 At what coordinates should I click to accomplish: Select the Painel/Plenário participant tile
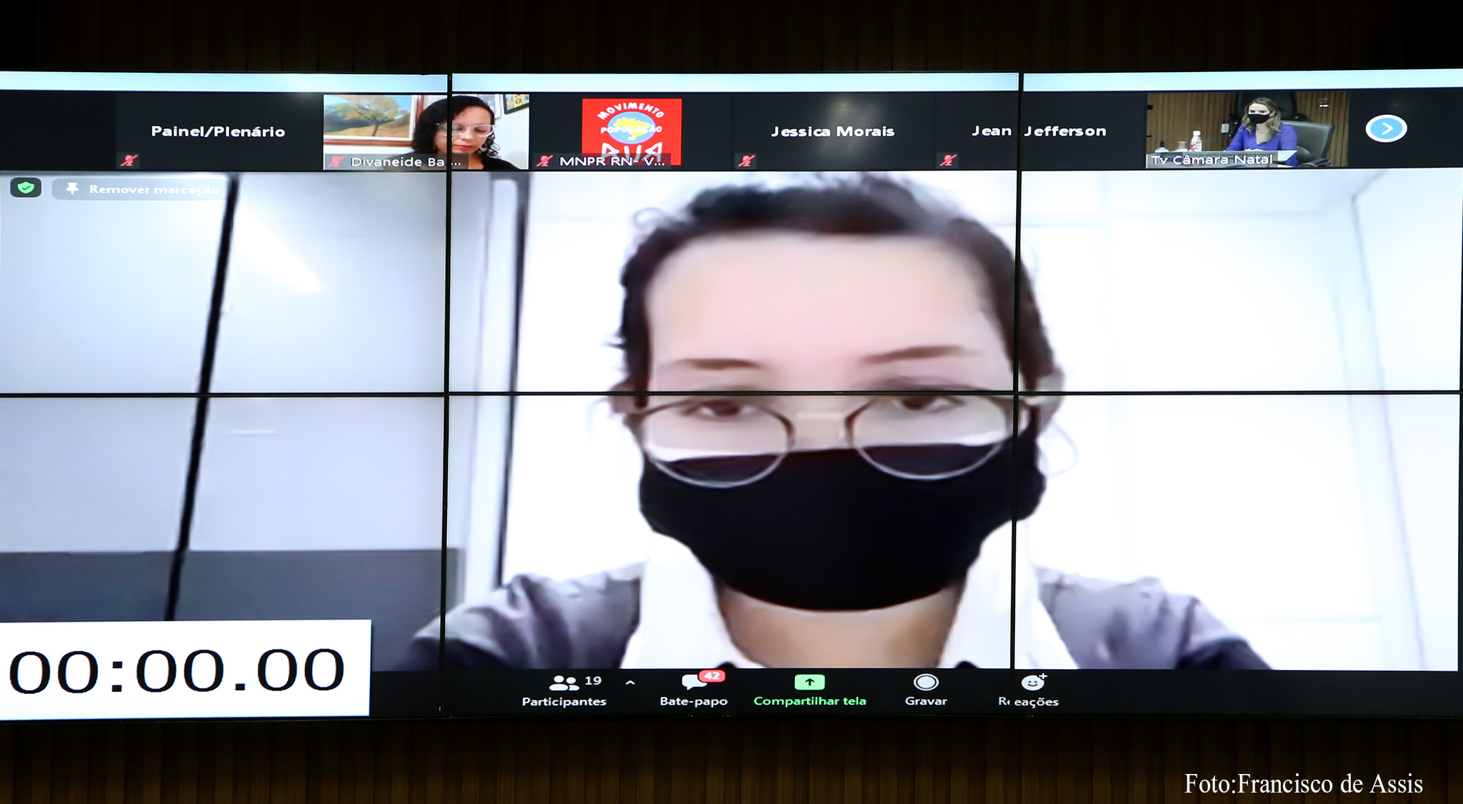218,131
